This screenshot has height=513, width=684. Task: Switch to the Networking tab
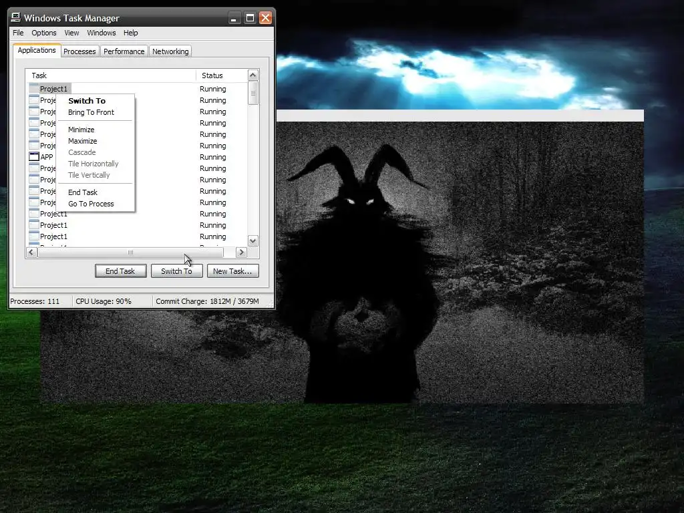[170, 51]
